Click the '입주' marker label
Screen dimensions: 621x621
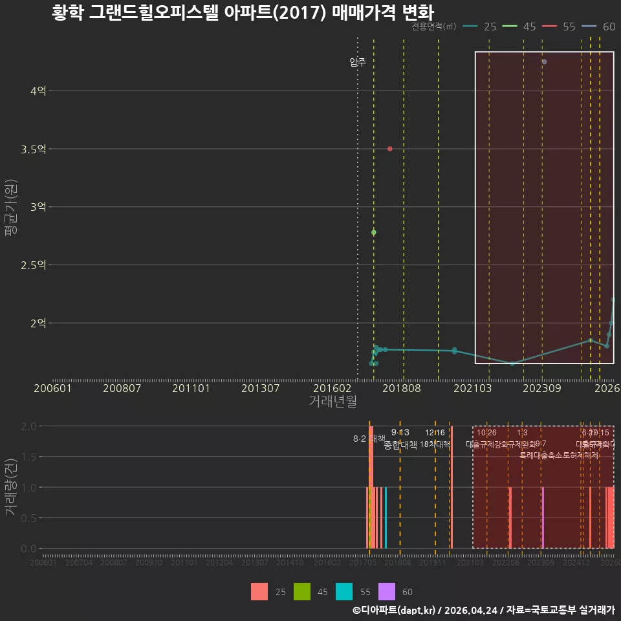point(358,62)
